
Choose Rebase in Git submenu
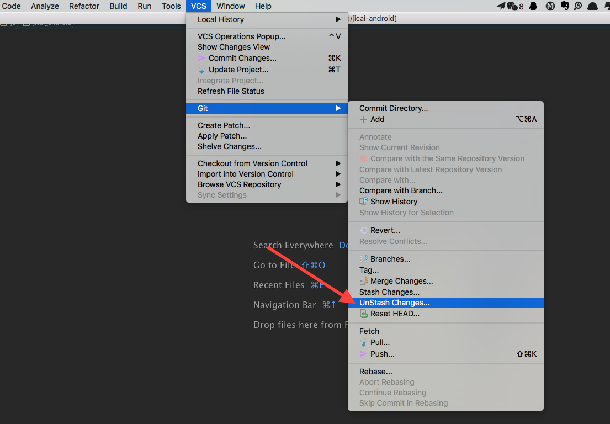(x=446, y=372)
